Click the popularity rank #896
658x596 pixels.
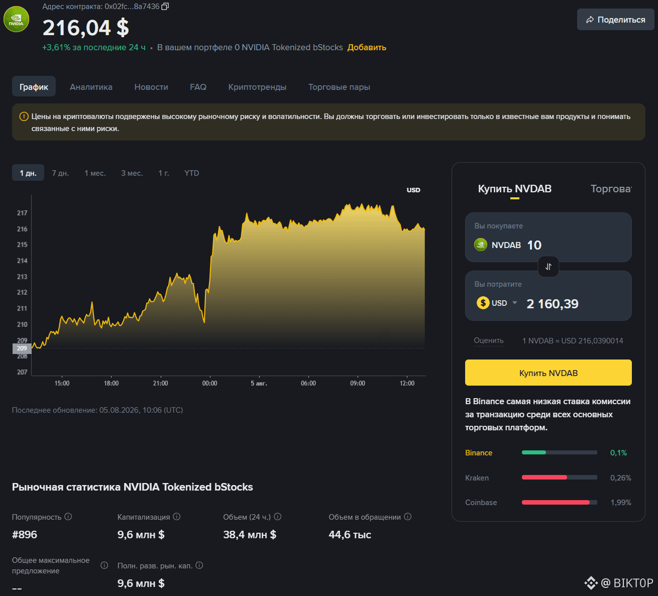pos(25,535)
